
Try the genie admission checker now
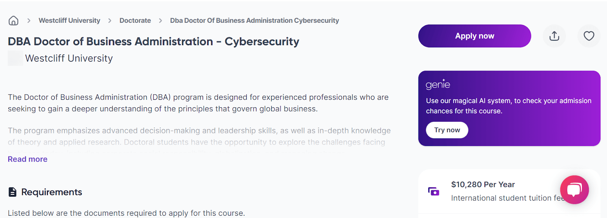tap(447, 130)
